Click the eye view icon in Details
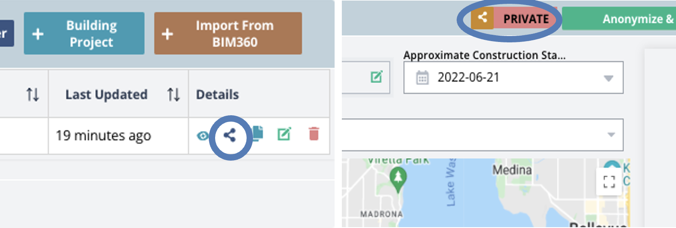Screen dimensions: 676x228 pyautogui.click(x=203, y=136)
